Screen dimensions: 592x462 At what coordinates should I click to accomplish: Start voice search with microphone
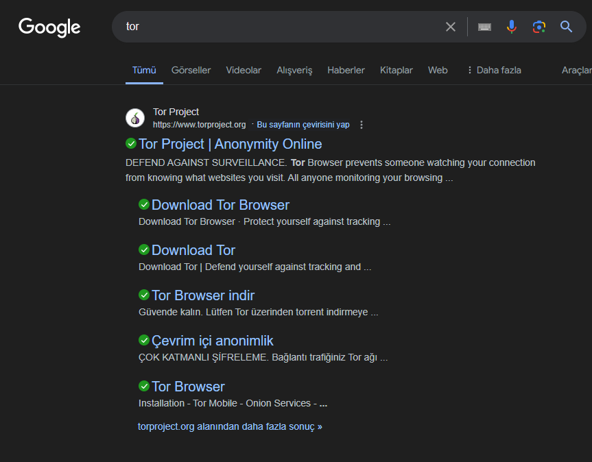tap(512, 27)
